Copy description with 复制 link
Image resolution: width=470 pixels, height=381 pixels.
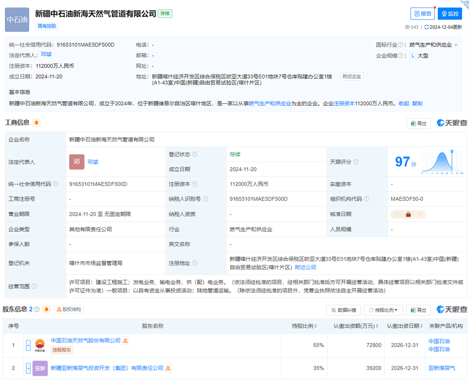pos(417,104)
